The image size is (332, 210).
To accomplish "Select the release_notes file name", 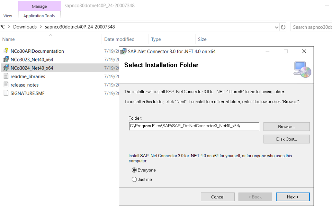I will (25, 85).
